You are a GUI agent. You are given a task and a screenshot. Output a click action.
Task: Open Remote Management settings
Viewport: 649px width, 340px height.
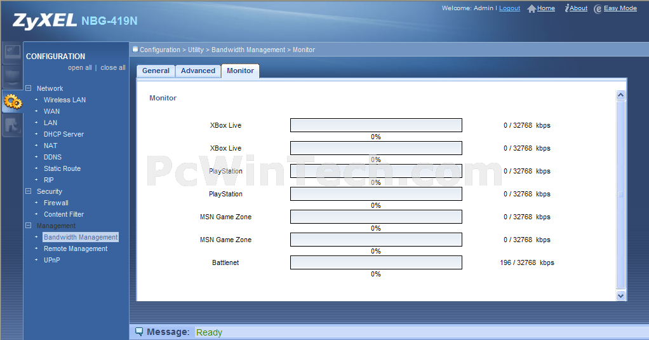coord(76,249)
